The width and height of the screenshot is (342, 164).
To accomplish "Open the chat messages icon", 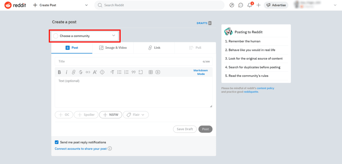I will tap(240, 5).
